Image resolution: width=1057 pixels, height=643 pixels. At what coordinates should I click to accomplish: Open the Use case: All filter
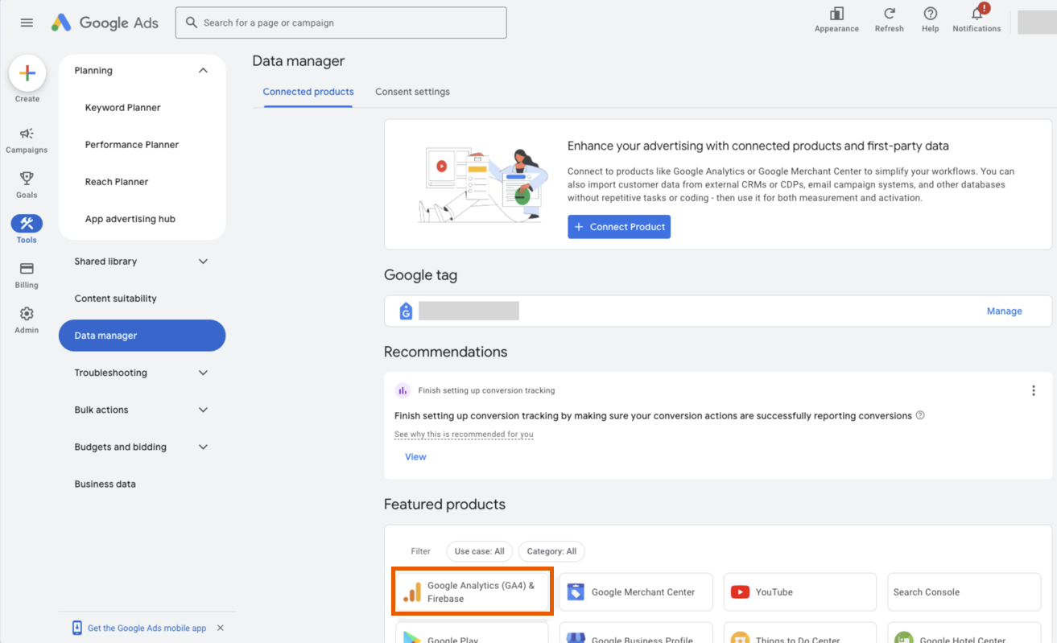click(x=479, y=551)
